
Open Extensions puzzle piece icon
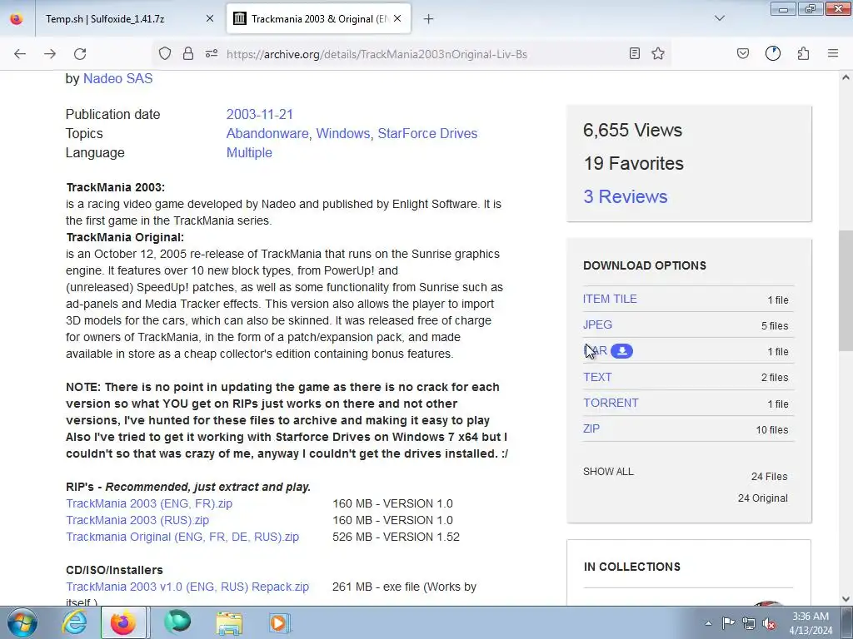804,53
